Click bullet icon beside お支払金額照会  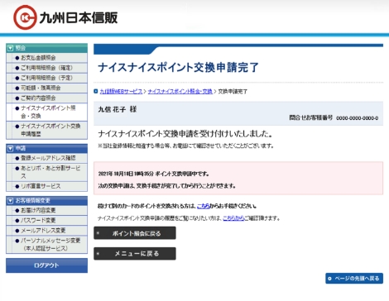(x=17, y=58)
